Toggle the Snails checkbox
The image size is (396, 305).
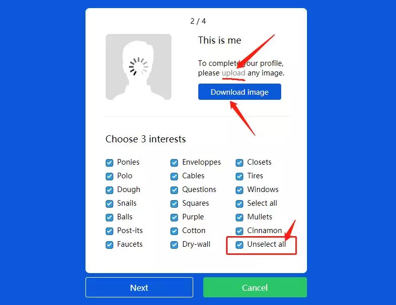(x=109, y=204)
